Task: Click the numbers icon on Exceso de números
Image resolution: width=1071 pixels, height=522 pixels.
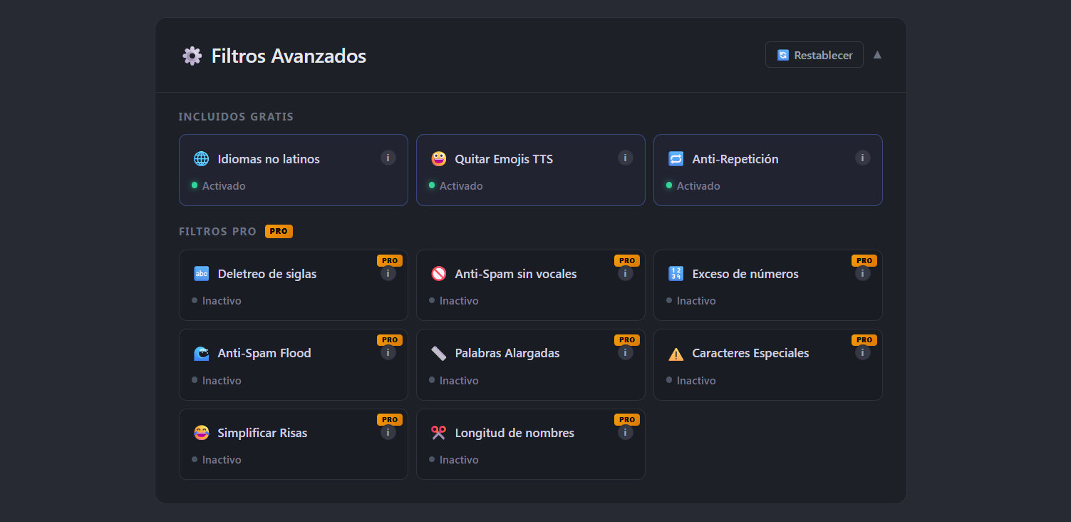Action: click(x=676, y=273)
